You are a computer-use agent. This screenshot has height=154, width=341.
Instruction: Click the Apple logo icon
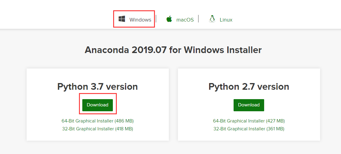coord(169,19)
